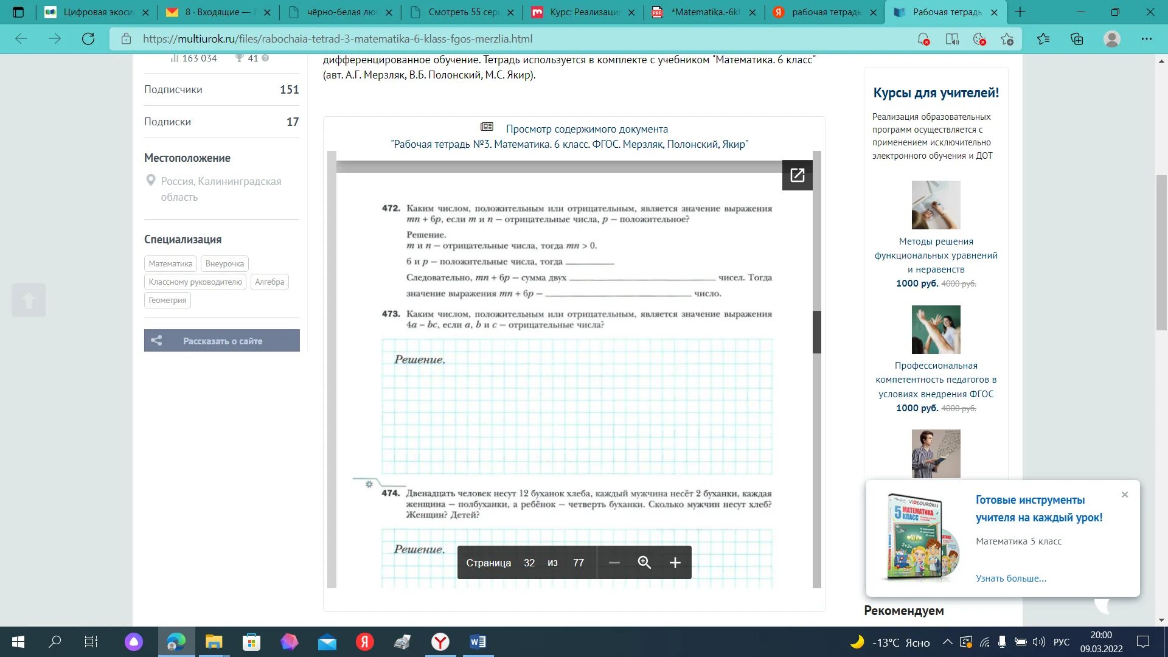Expand system tray hidden icons chevron
Screen dimensions: 1168x657
tap(947, 642)
